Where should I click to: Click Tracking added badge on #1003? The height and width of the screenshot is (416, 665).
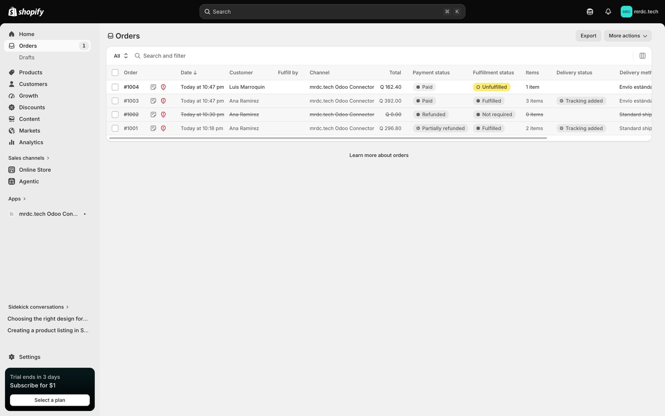click(581, 101)
